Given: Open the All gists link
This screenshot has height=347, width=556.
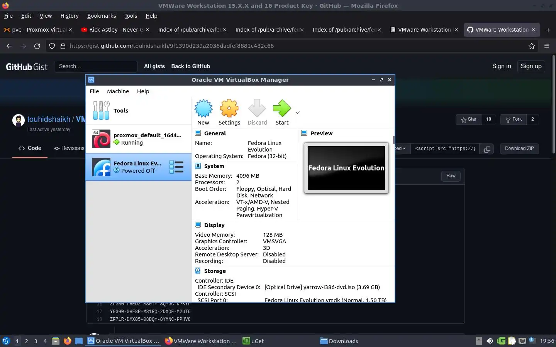Looking at the screenshot, I should (154, 66).
